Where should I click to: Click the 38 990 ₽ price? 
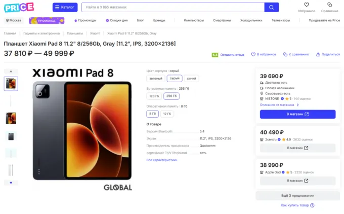click(272, 165)
